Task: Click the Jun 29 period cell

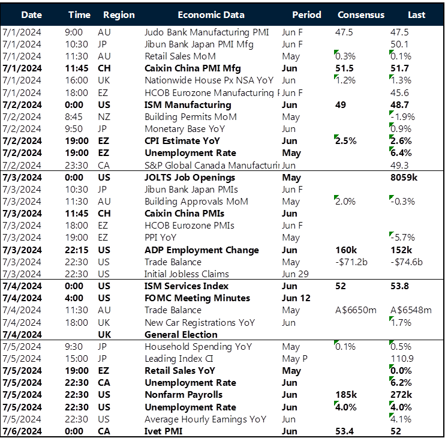Action: [x=295, y=274]
